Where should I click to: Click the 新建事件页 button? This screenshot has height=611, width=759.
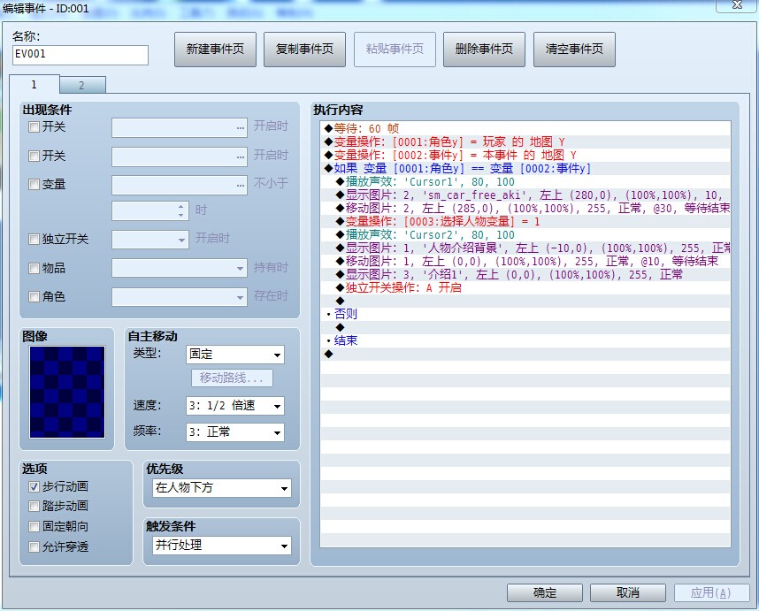(215, 50)
